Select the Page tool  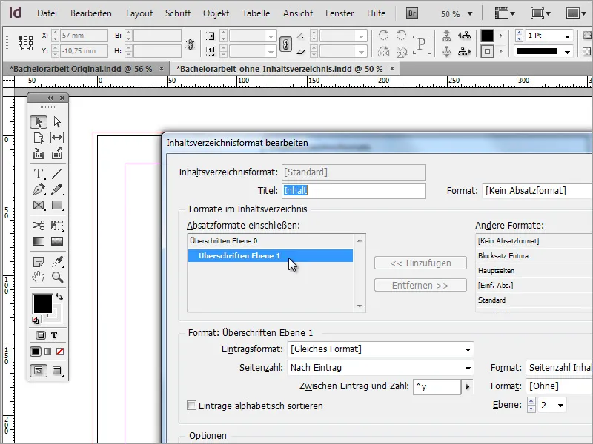pyautogui.click(x=39, y=138)
